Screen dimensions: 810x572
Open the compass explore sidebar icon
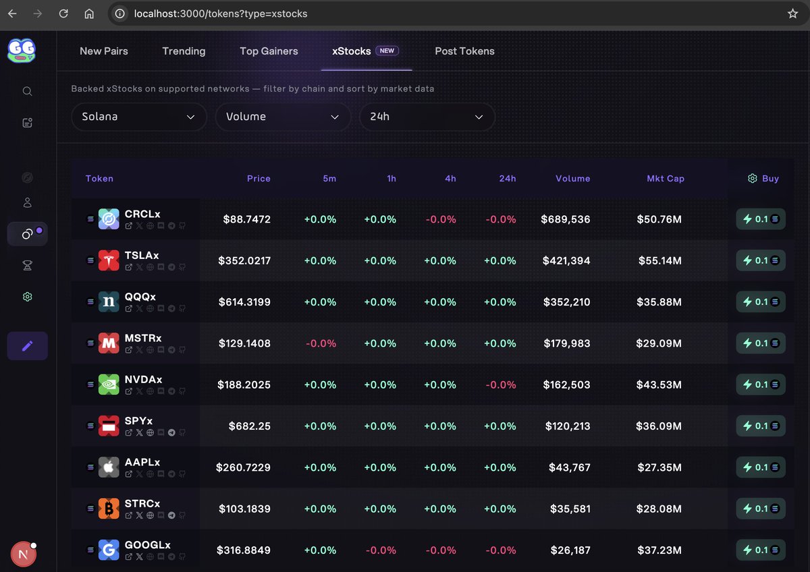point(27,177)
